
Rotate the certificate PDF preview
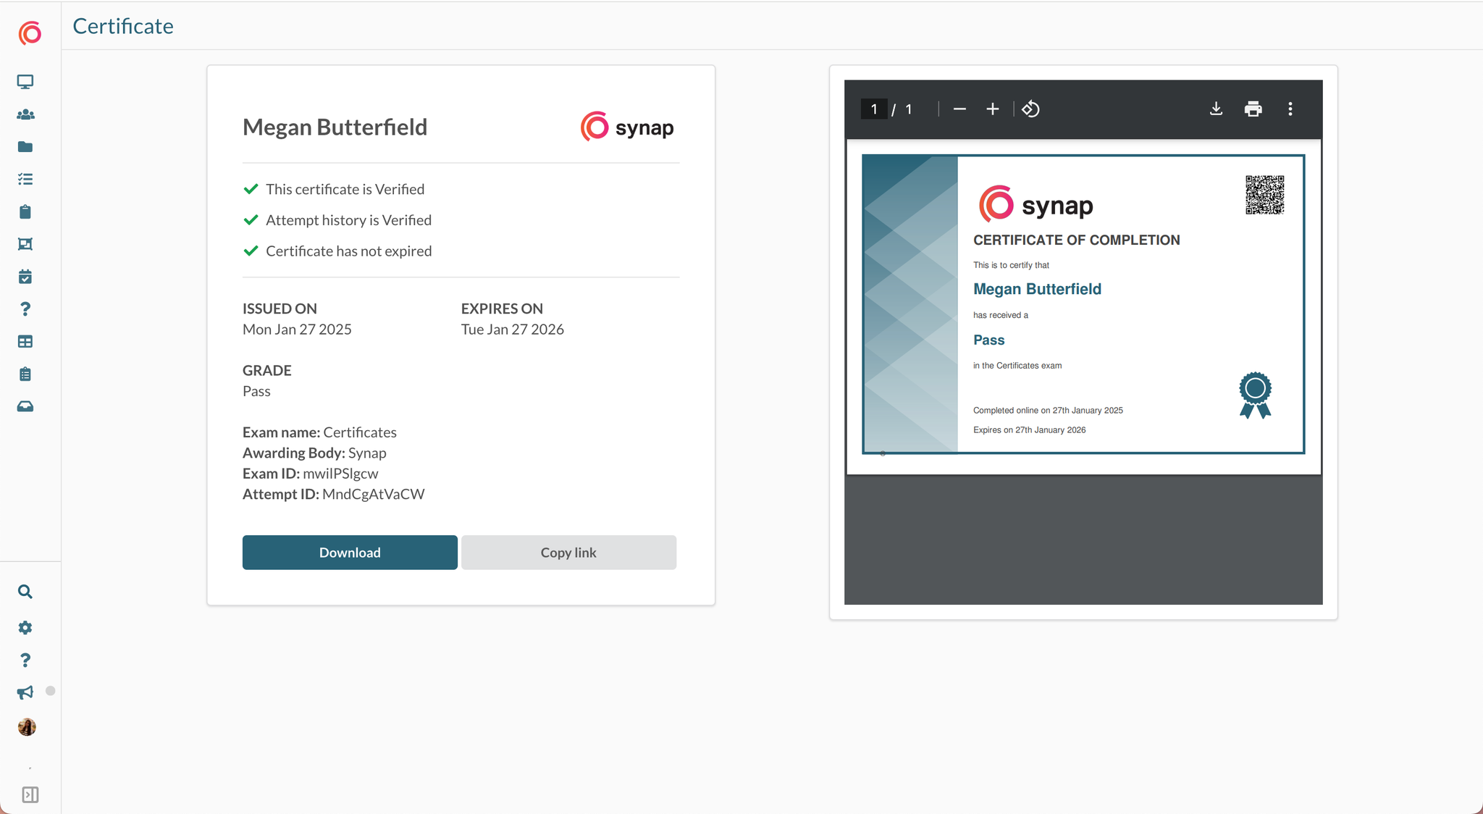(x=1030, y=109)
